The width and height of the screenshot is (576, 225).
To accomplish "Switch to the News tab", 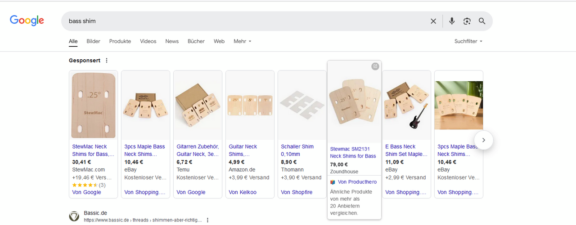I will (172, 41).
